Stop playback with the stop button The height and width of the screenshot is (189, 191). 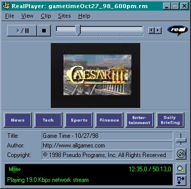click(44, 30)
